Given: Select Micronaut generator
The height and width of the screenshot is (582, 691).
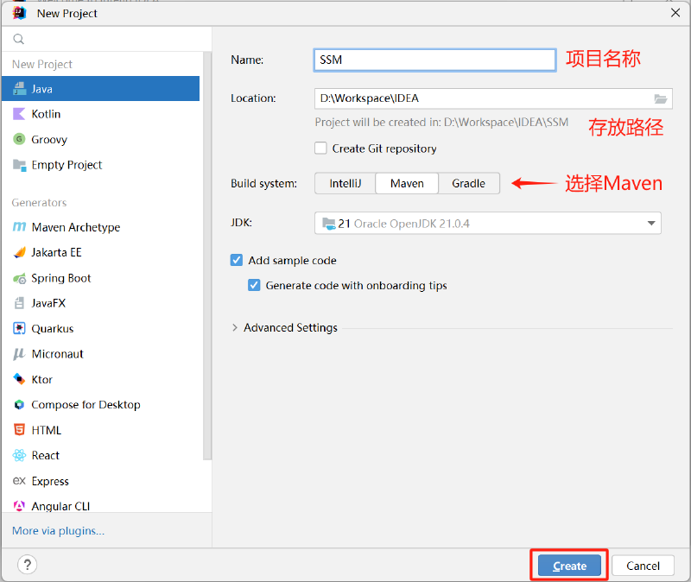Looking at the screenshot, I should 100,354.
